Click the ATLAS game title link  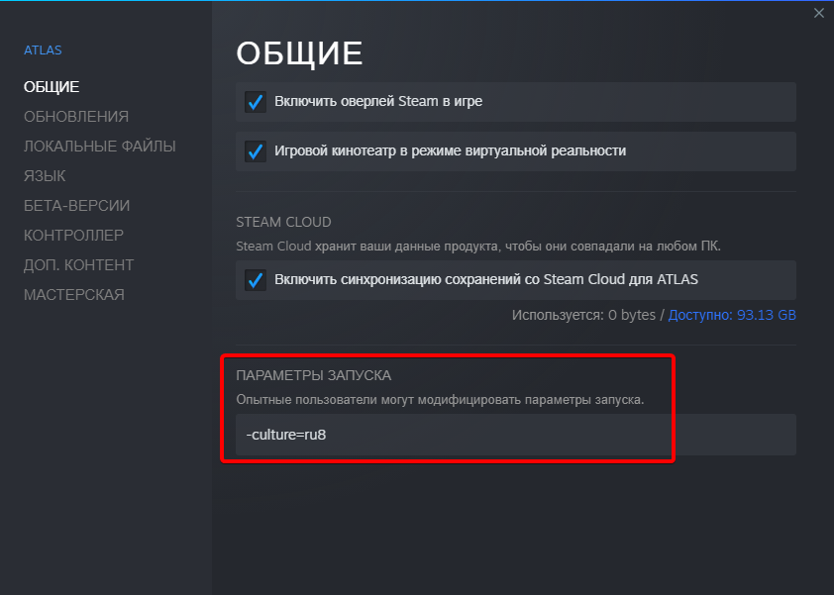tap(43, 50)
